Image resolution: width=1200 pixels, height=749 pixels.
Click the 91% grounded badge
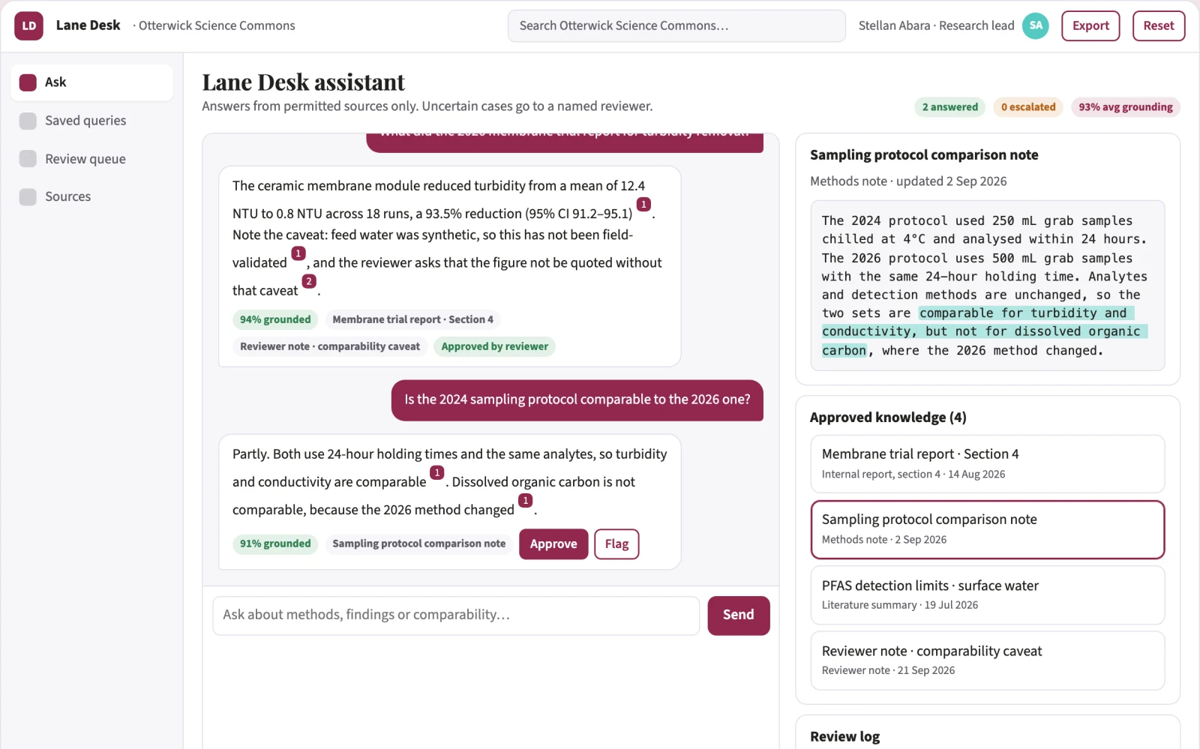coord(275,544)
